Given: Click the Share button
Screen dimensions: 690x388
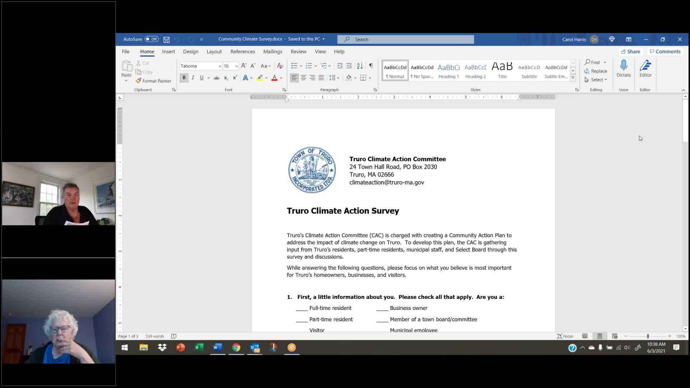Looking at the screenshot, I should point(630,52).
